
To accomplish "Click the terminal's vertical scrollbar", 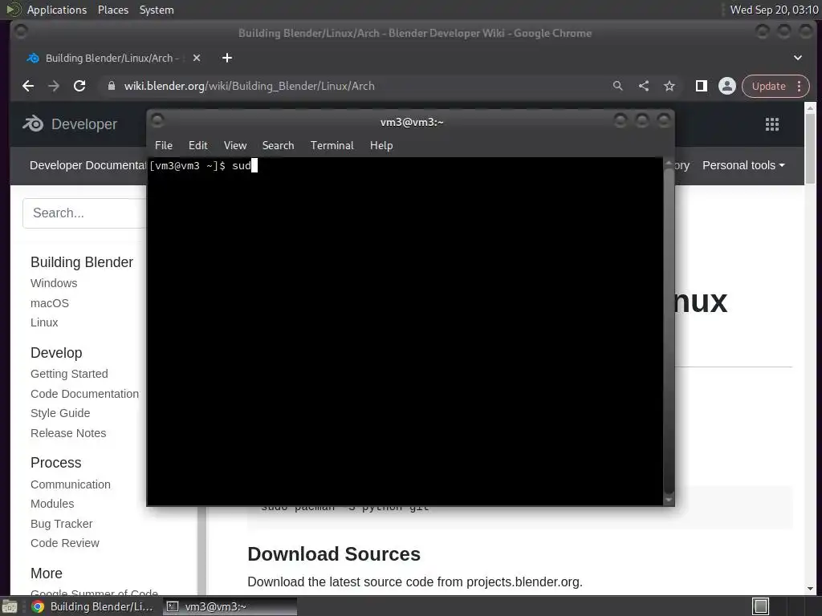I will pyautogui.click(x=669, y=330).
